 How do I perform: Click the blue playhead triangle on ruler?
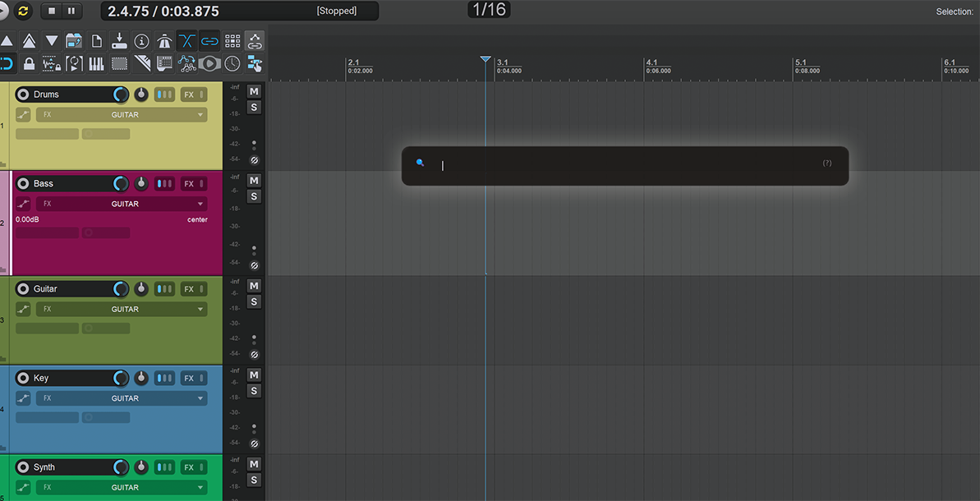(x=485, y=58)
